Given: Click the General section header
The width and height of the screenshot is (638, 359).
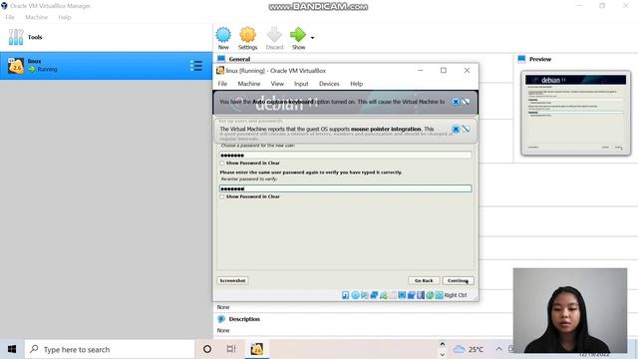Looking at the screenshot, I should [239, 59].
